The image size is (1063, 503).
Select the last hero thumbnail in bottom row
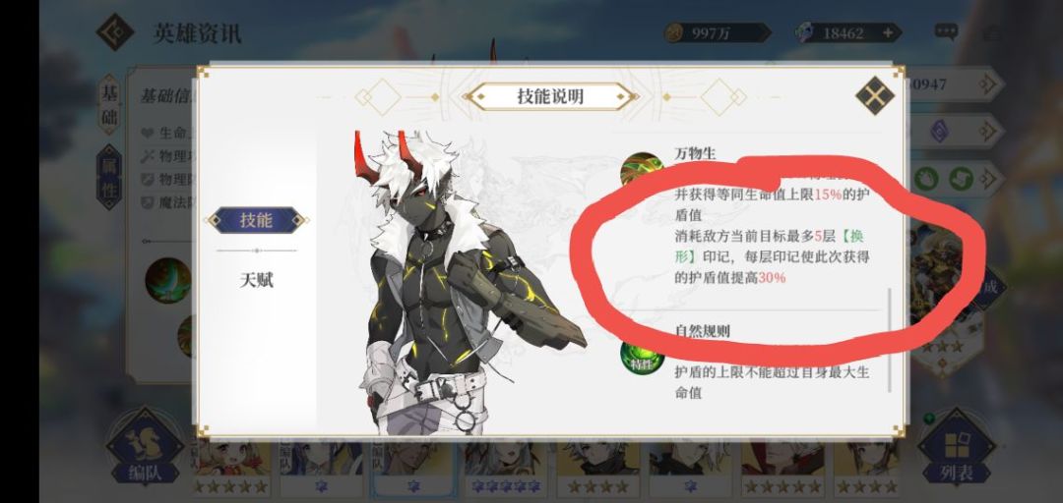[x=866, y=469]
